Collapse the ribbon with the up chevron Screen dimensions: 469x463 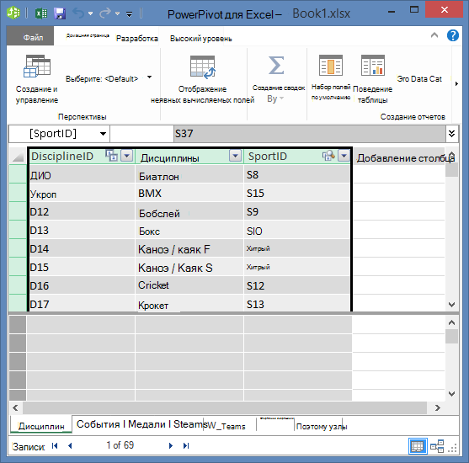434,35
